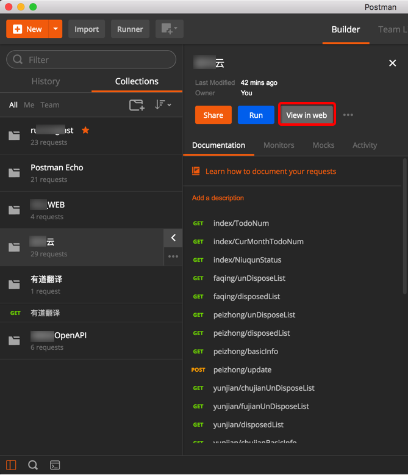Open the OpenAPI collection

[x=91, y=341]
